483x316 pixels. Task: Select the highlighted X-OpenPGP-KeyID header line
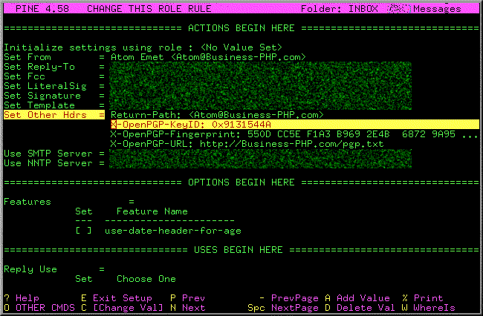[x=190, y=125]
